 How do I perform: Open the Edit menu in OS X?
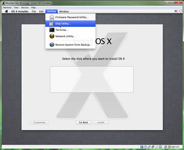42,11
